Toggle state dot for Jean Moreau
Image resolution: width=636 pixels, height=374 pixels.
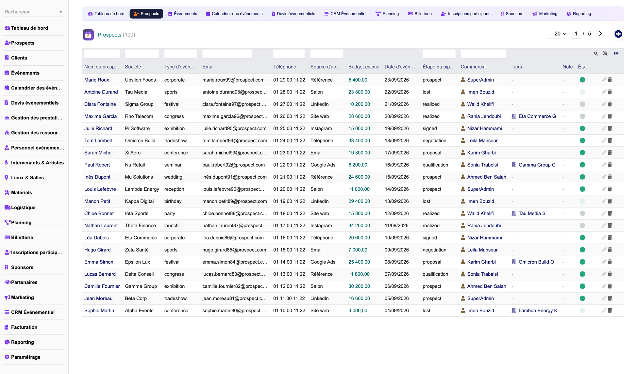click(x=582, y=299)
